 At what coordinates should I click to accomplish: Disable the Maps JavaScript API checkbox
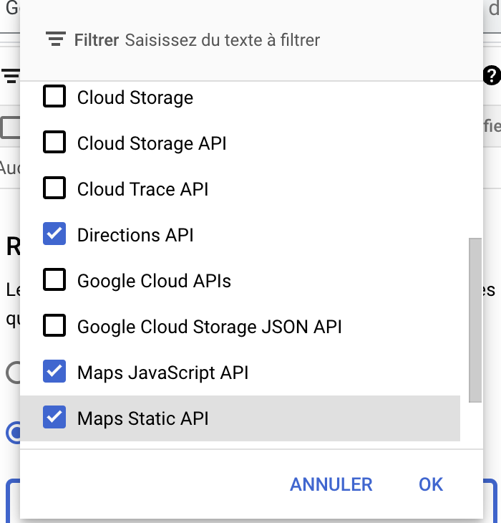click(x=54, y=371)
